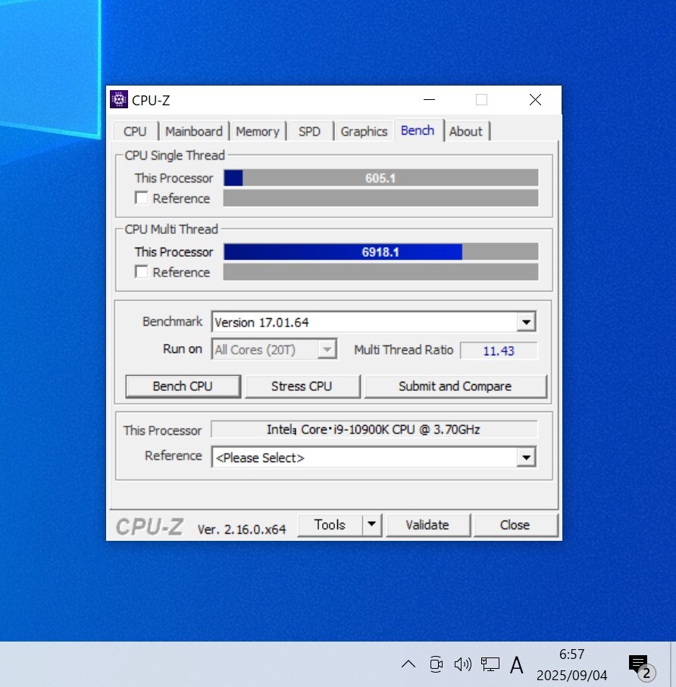Viewport: 676px width, 687px height.
Task: Close the CPU-Z window with X
Action: (x=535, y=100)
